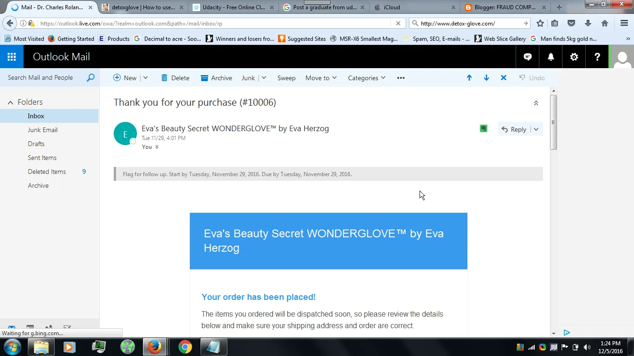This screenshot has width=634, height=356.
Task: Click the search magnifier icon
Action: (x=91, y=78)
